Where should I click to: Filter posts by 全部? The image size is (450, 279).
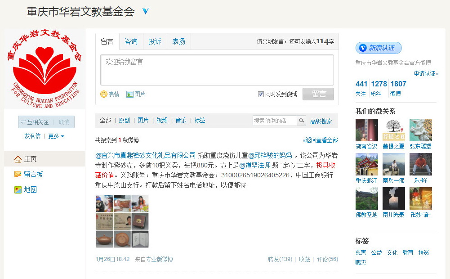(105, 121)
